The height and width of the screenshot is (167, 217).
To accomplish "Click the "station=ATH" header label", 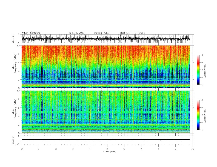I will [x=102, y=33].
